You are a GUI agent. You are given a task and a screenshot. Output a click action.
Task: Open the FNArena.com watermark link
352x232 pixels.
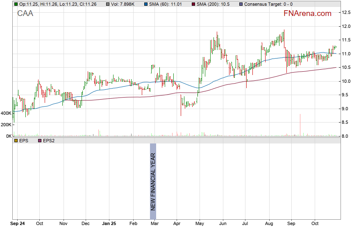307,14
